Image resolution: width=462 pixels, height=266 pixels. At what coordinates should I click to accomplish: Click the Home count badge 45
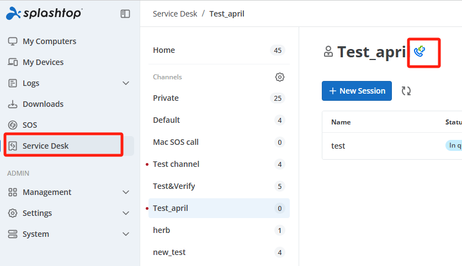coord(278,50)
